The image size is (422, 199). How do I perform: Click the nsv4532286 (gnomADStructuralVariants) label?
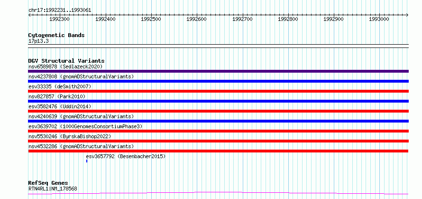pos(81,146)
